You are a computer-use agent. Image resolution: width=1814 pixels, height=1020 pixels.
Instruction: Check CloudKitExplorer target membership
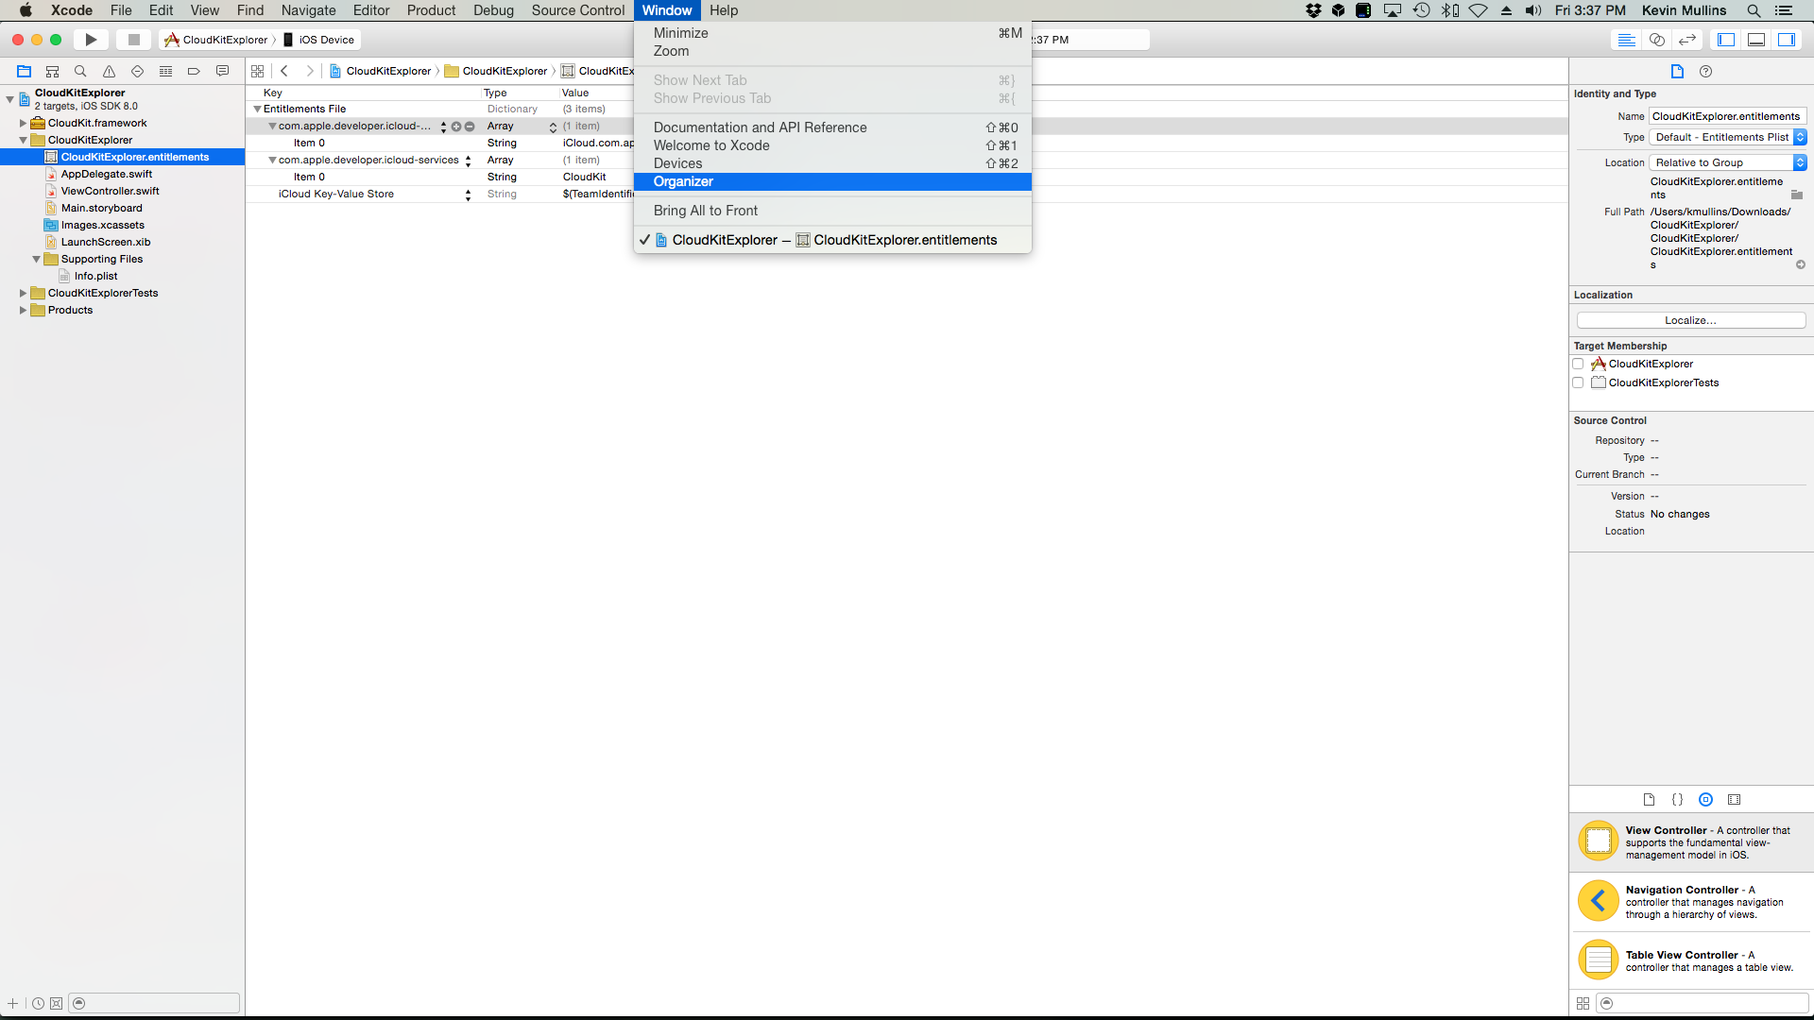[1578, 364]
